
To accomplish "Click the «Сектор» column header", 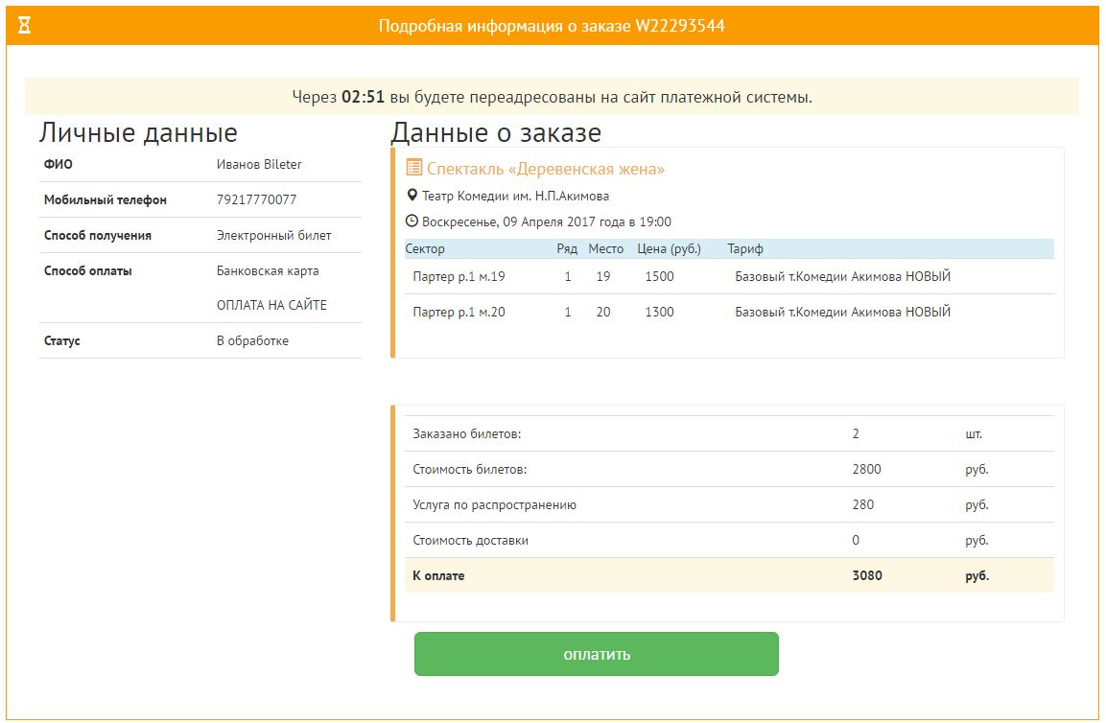I will click(x=425, y=249).
